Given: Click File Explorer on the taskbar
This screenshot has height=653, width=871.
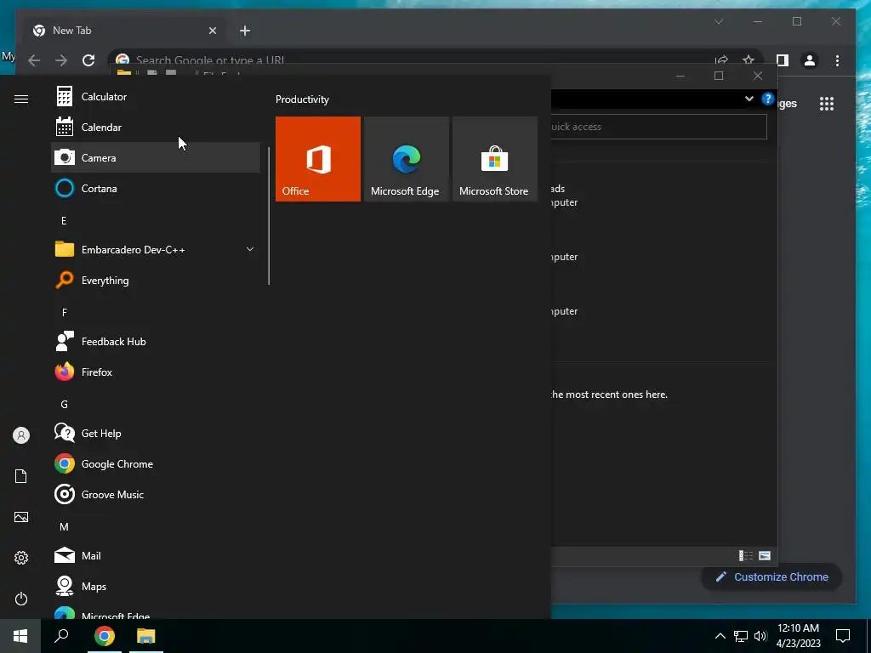Looking at the screenshot, I should pos(146,636).
